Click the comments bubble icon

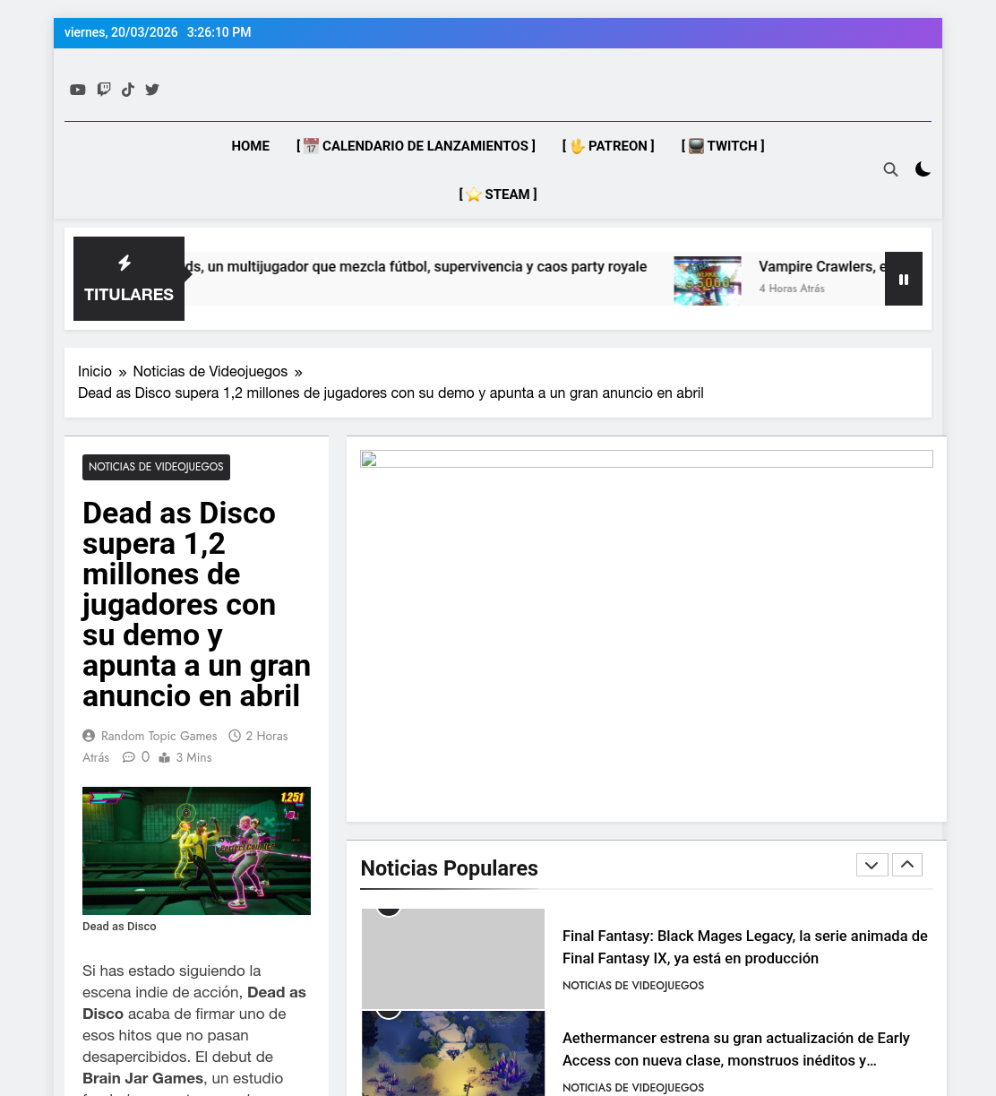pos(129,757)
